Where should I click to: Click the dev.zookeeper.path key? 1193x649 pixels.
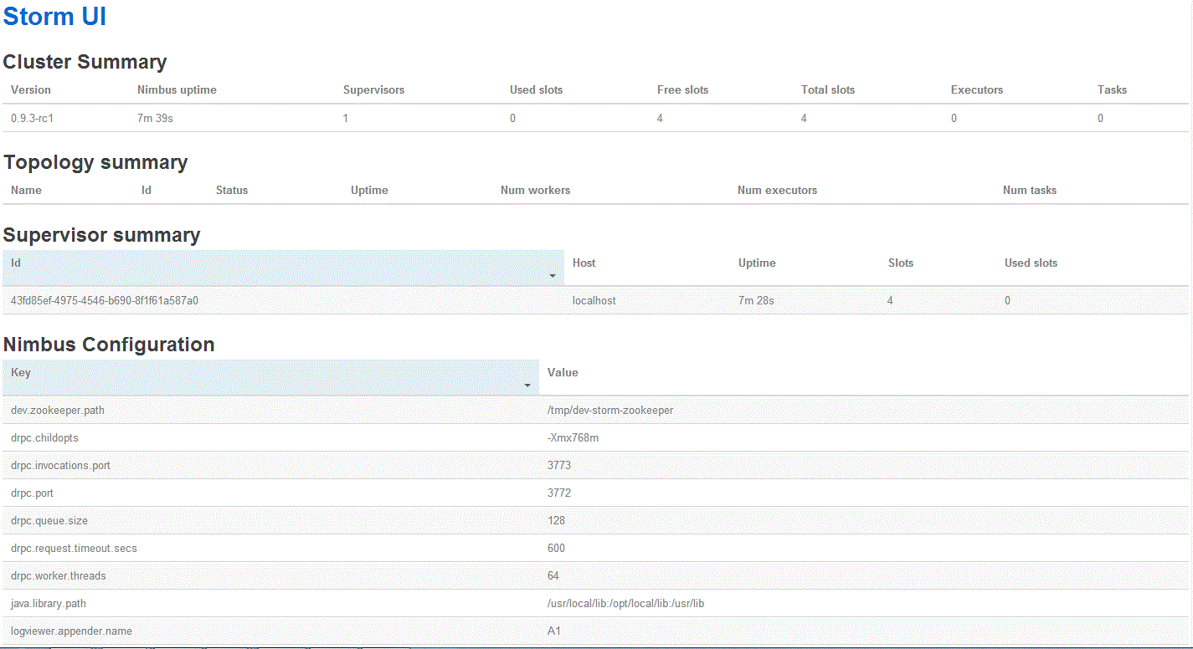58,410
